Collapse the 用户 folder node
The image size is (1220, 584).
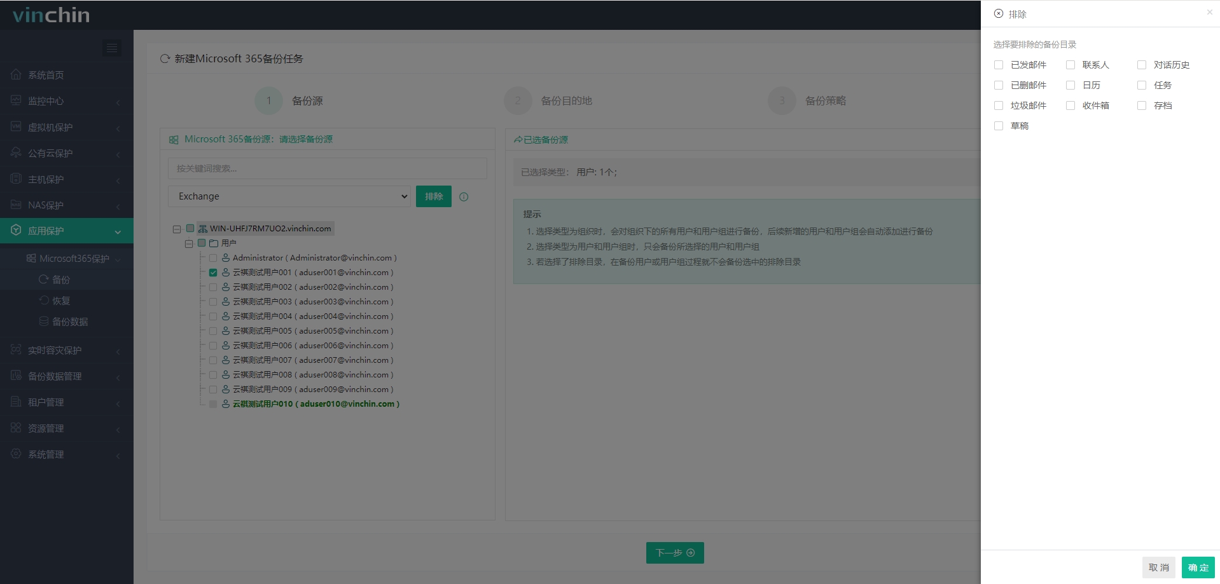click(x=189, y=243)
